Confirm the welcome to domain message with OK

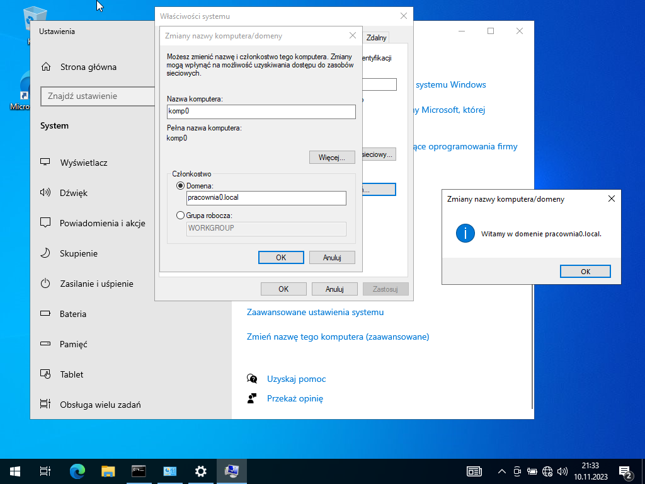coord(585,272)
